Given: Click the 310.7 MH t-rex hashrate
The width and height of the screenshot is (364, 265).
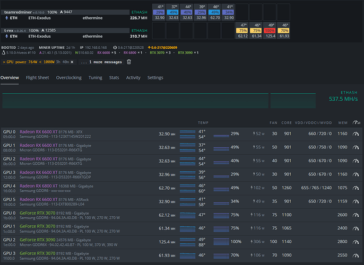Looking at the screenshot, I should click(x=138, y=36).
